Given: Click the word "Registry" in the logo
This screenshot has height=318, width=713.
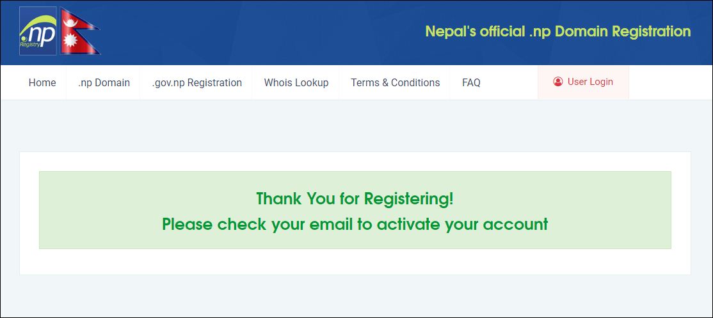Looking at the screenshot, I should pyautogui.click(x=31, y=45).
